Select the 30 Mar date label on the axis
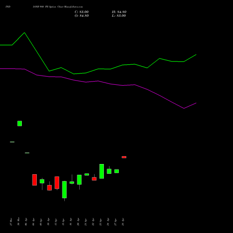This screenshot has width=233, height=233. click(x=18, y=221)
